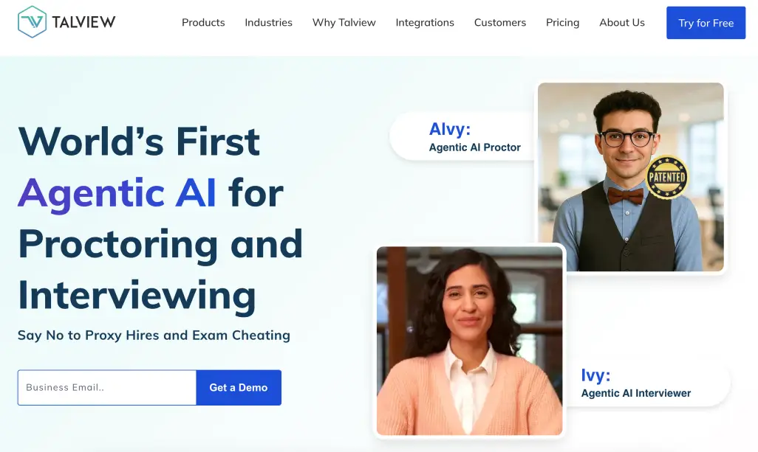Click the gradient Agentic AI headline text
758x452 pixels.
click(117, 193)
